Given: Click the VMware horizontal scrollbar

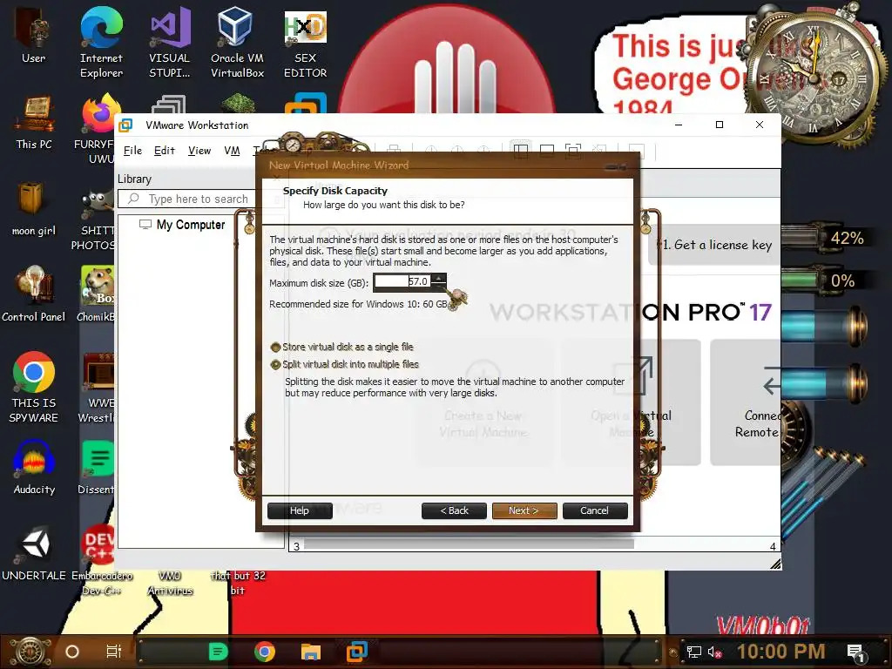Looking at the screenshot, I should tap(470, 545).
